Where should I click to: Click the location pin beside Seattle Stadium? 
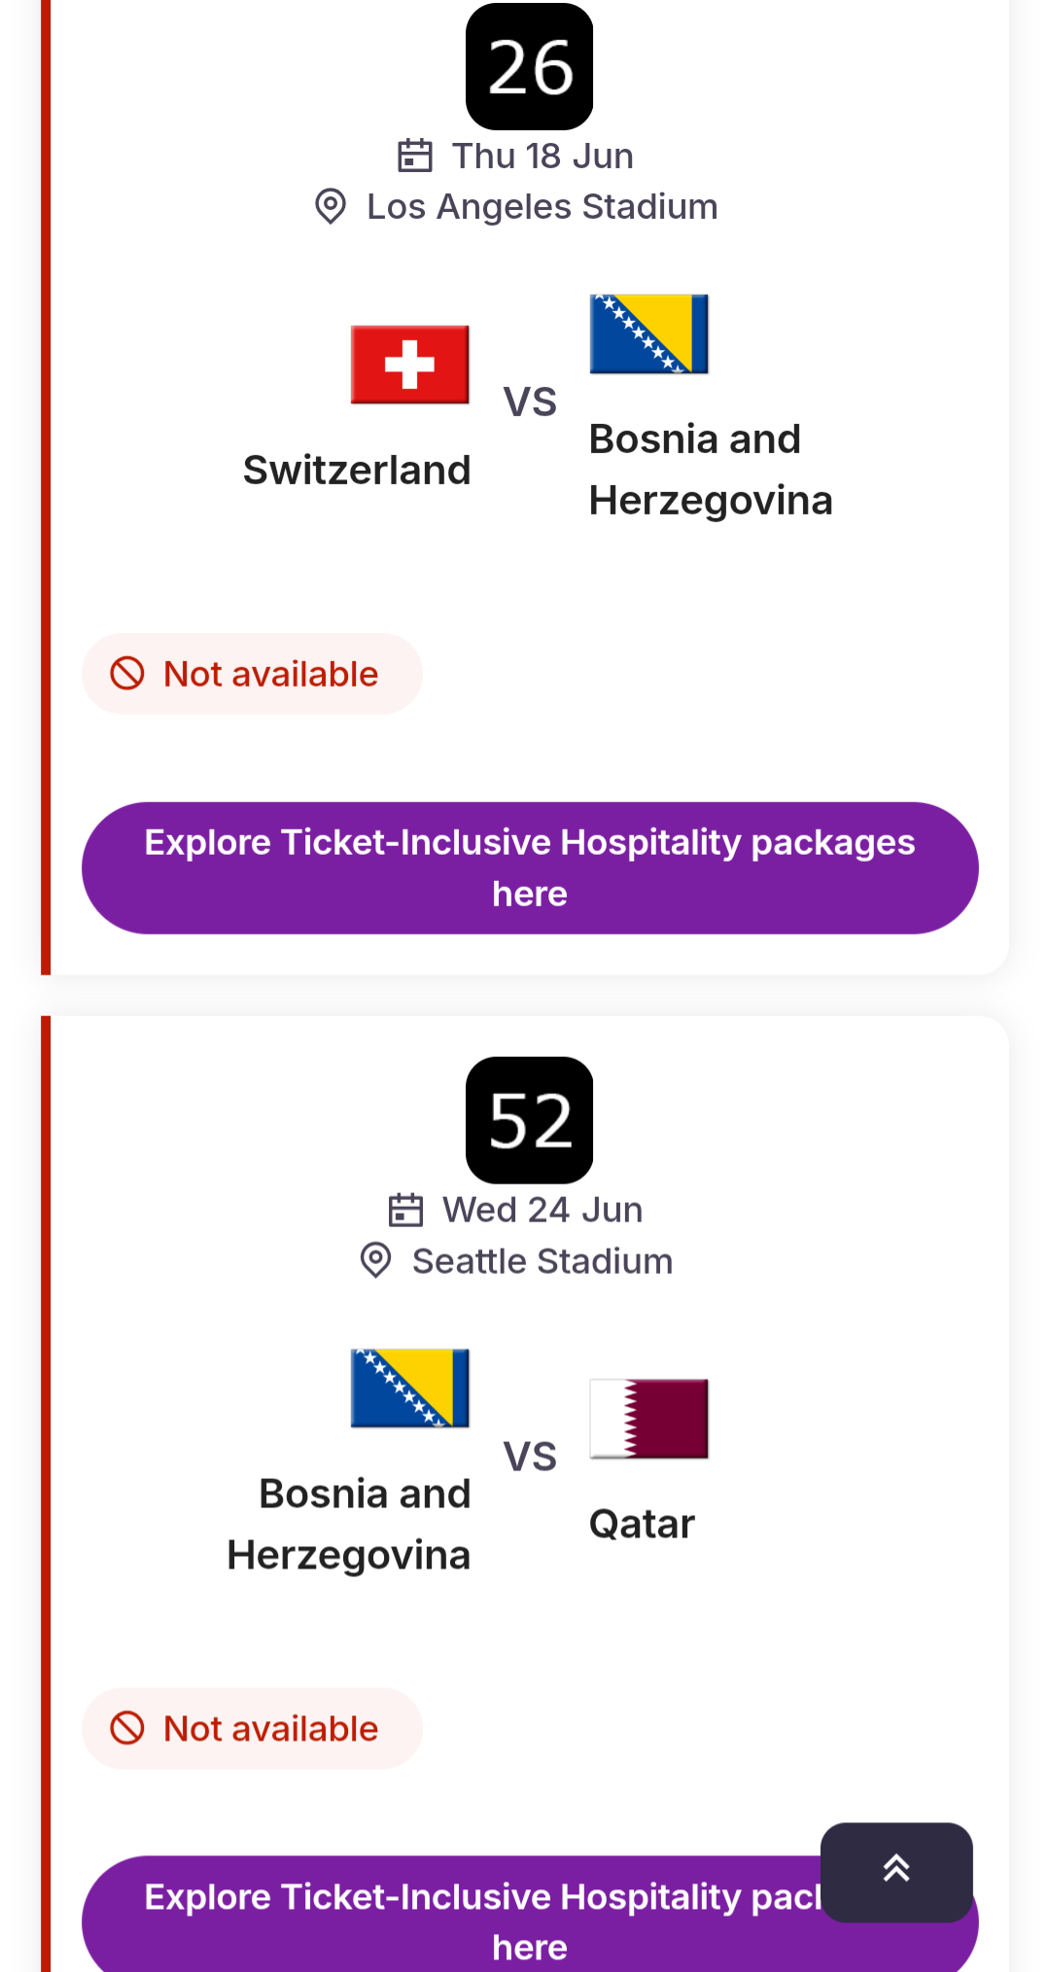pyautogui.click(x=375, y=1260)
